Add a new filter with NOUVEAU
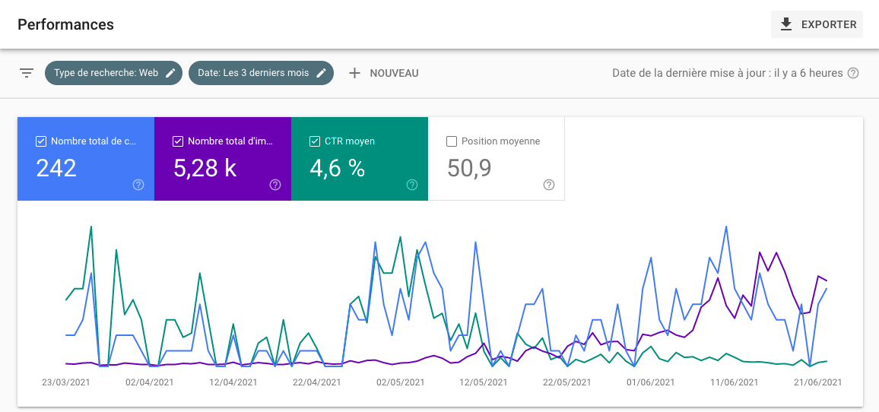 pos(383,73)
